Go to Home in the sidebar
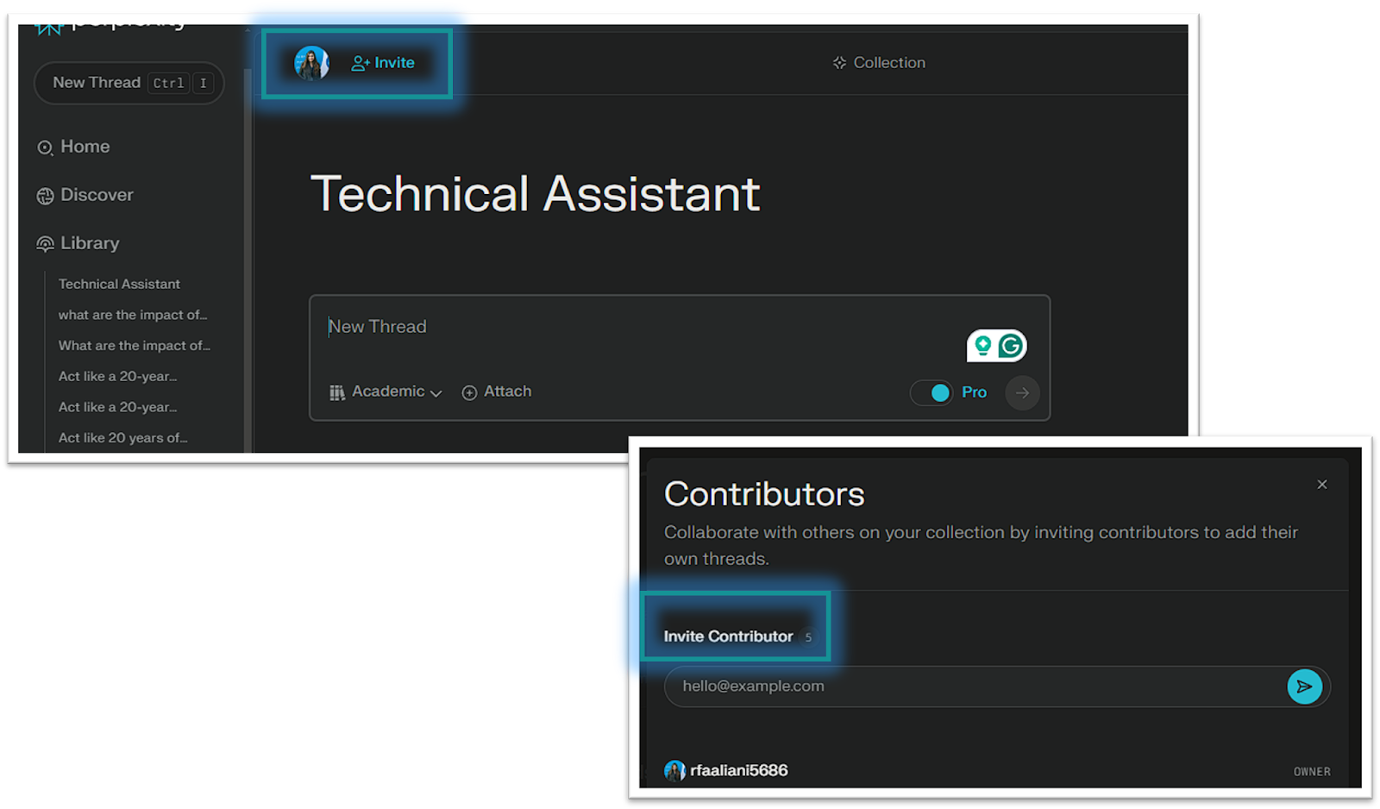This screenshot has height=809, width=1380. pyautogui.click(x=85, y=147)
